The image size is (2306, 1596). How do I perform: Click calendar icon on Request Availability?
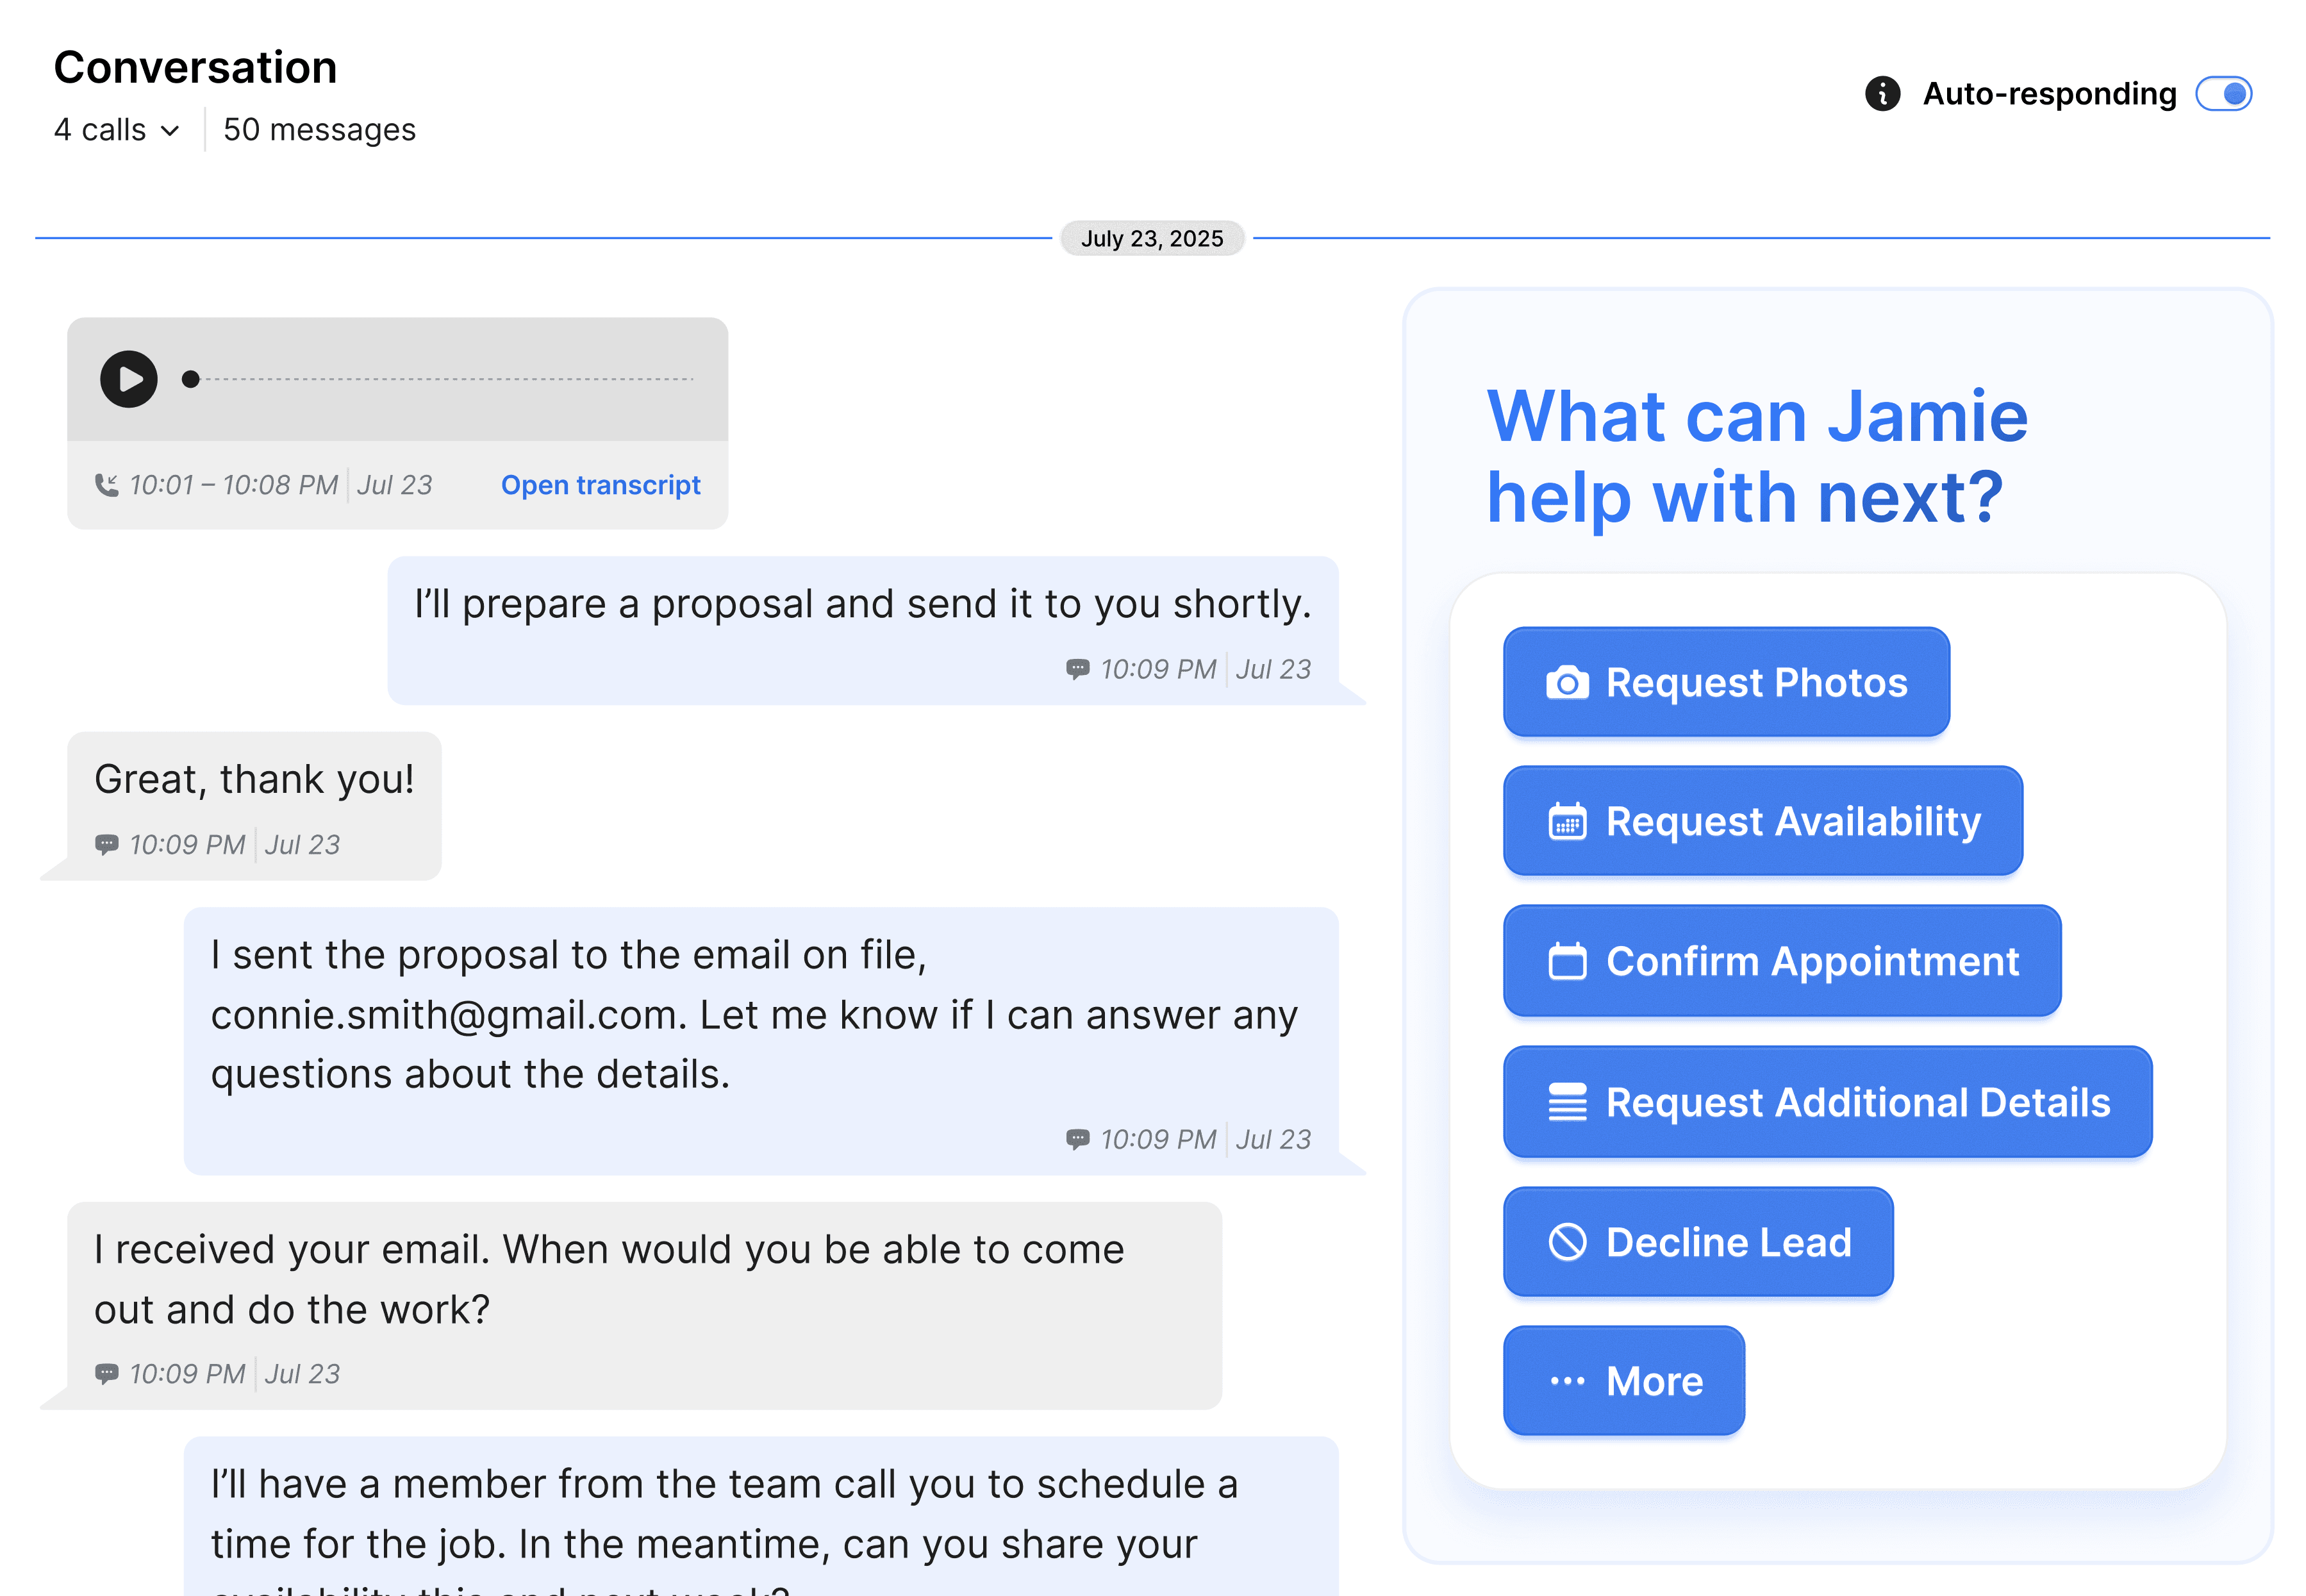[1567, 822]
